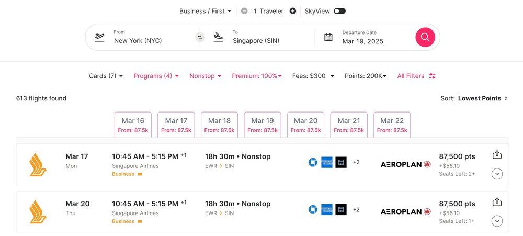Screen dimensions: 523x236
Task: Click the plus icon to add traveler
Action: point(293,11)
